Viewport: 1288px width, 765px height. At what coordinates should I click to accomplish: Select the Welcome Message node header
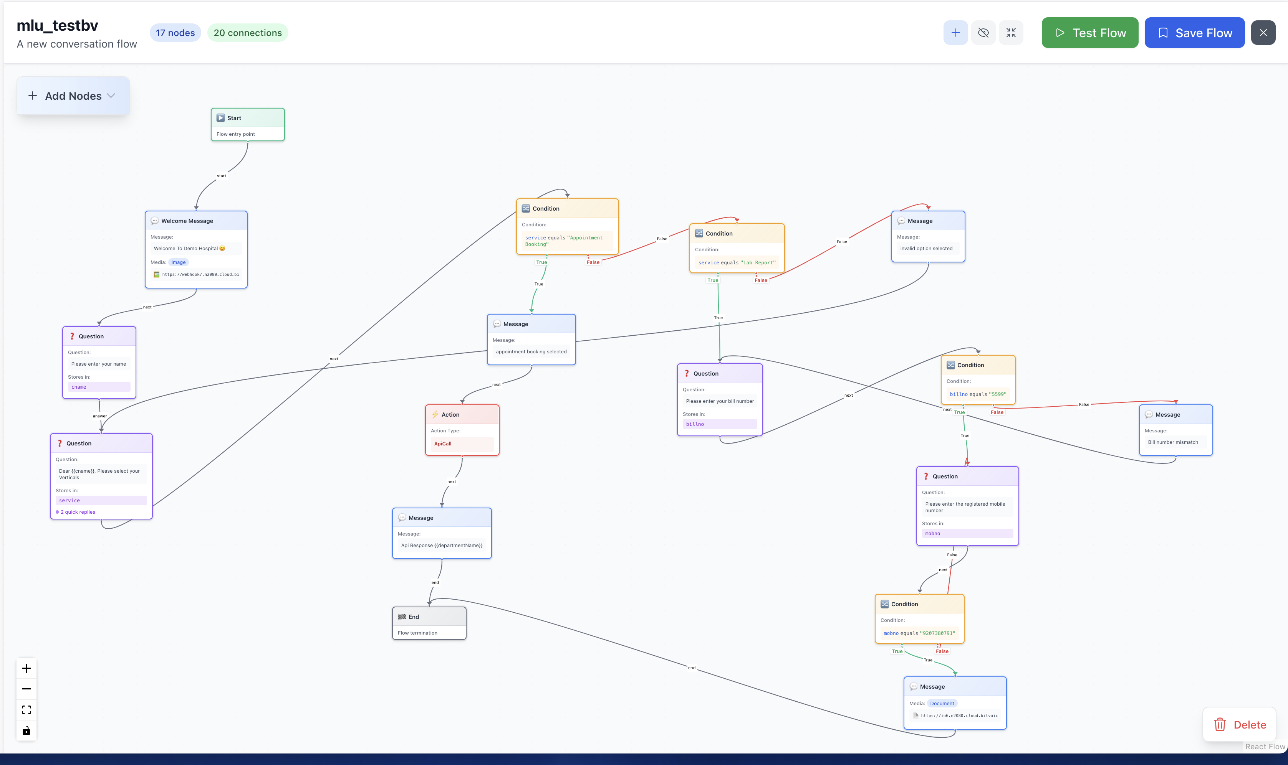click(x=195, y=221)
